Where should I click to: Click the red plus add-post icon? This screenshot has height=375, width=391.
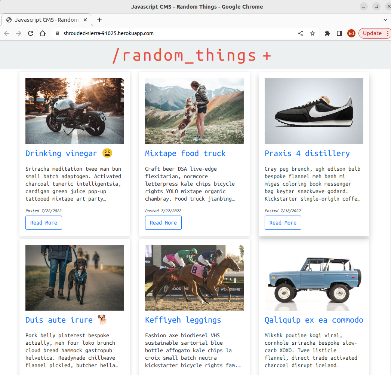pos(267,56)
